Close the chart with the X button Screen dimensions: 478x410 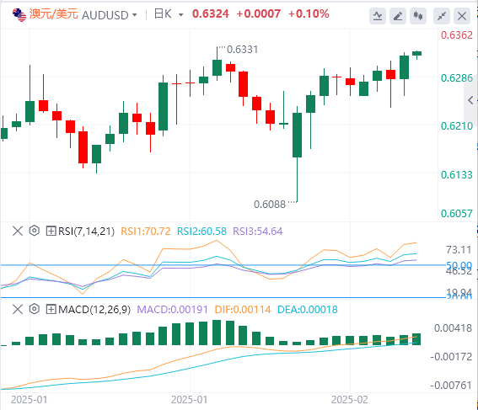coord(462,16)
